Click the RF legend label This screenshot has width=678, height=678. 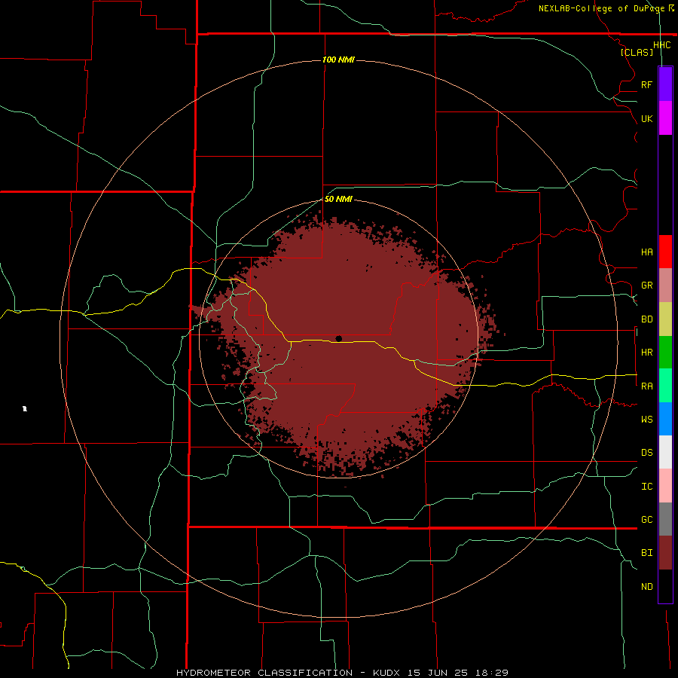tap(646, 84)
